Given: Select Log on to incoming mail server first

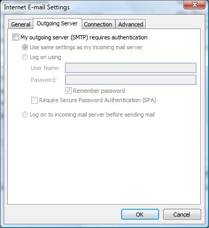Looking at the screenshot, I should [25, 115].
